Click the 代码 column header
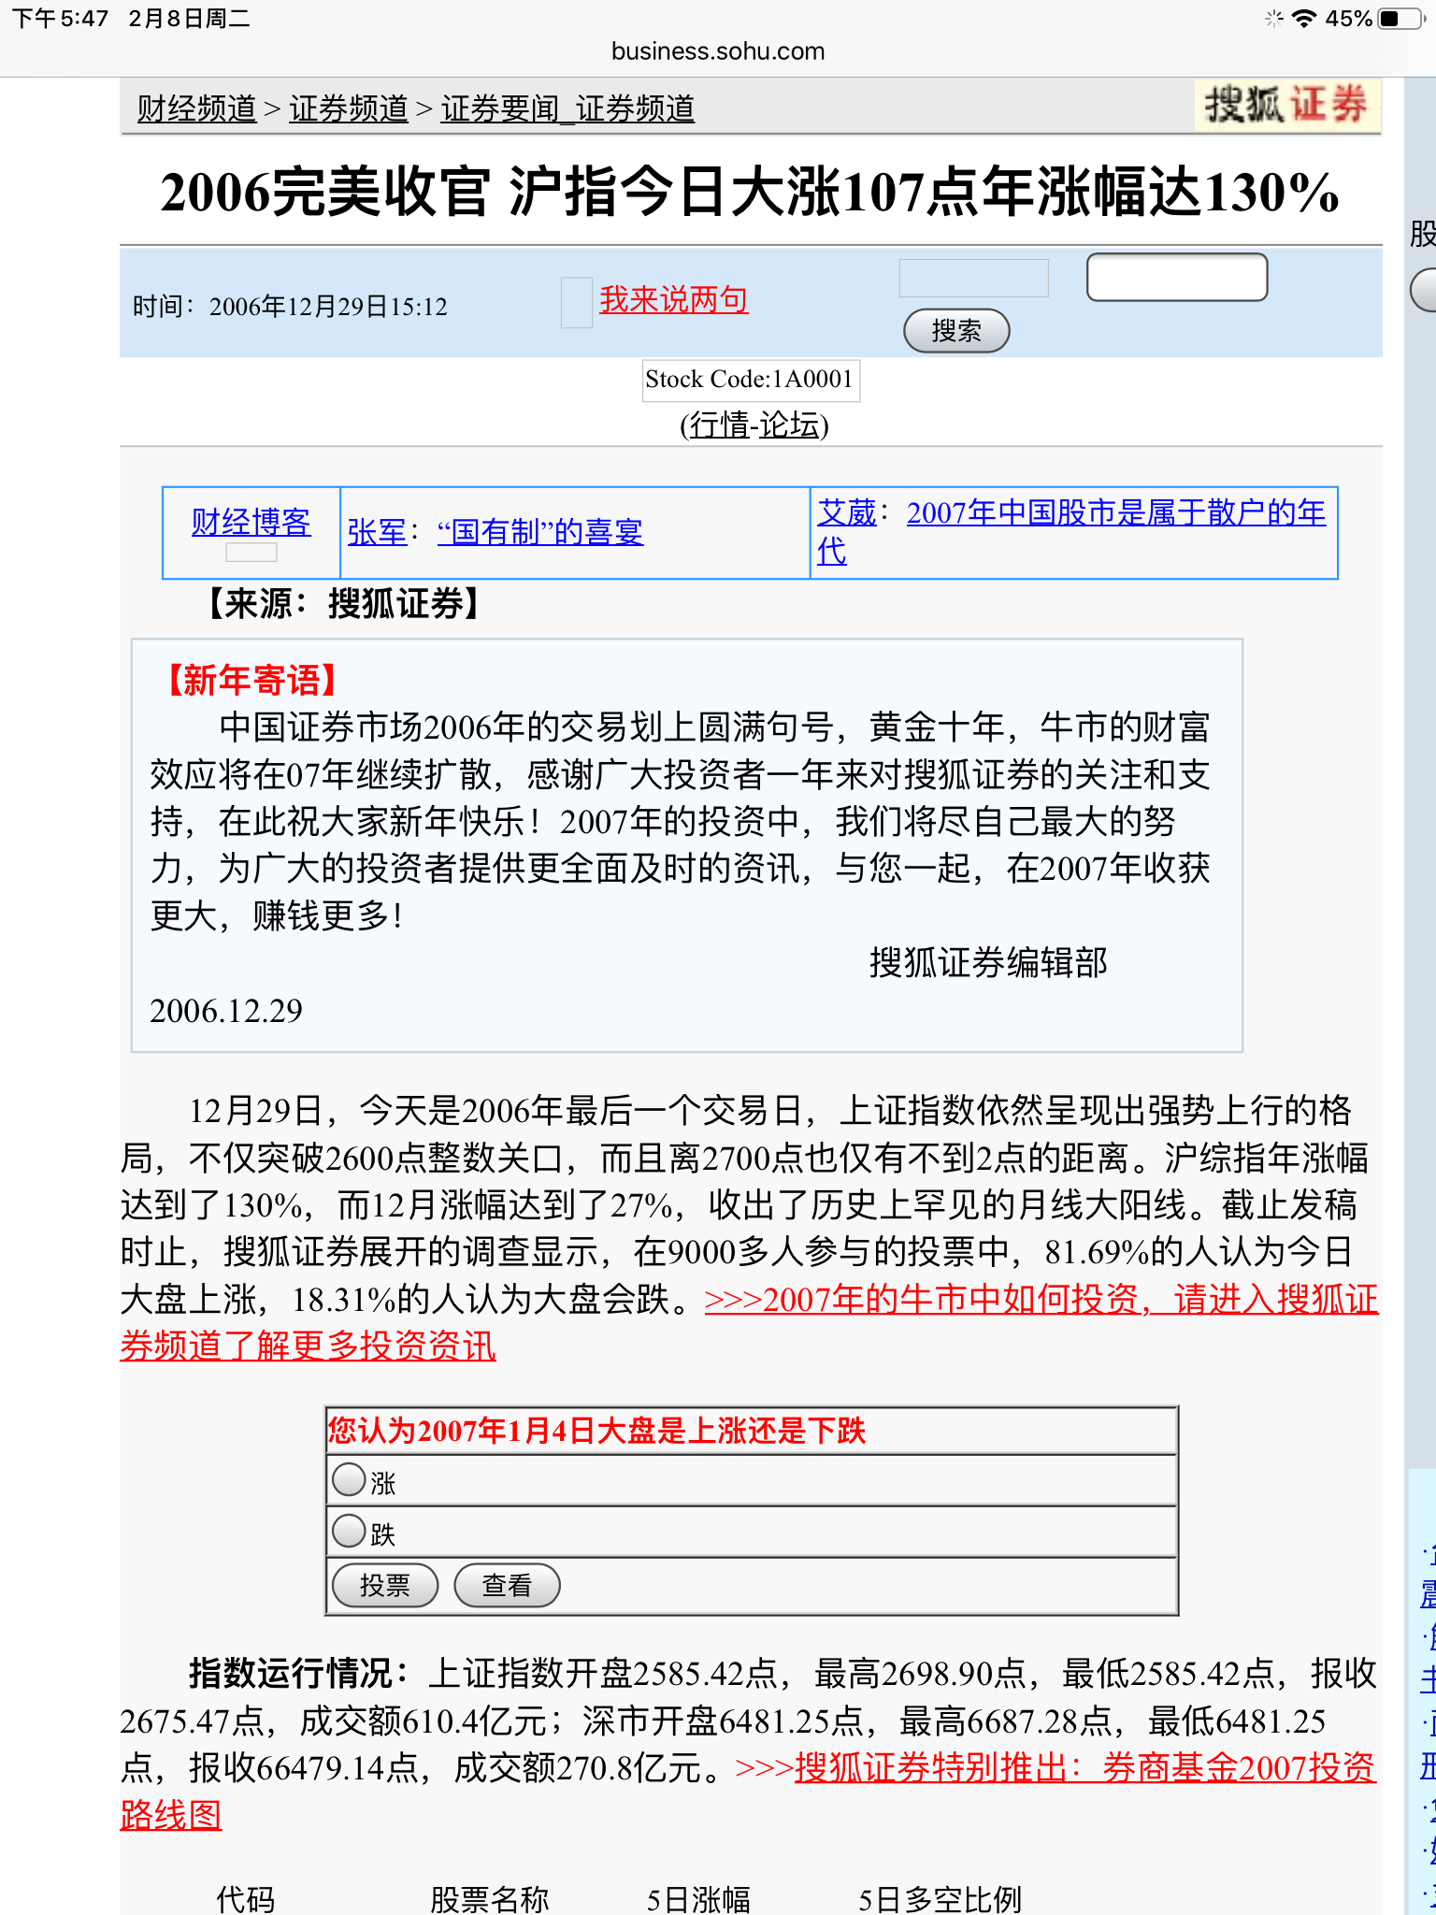This screenshot has width=1436, height=1915. 245,1898
